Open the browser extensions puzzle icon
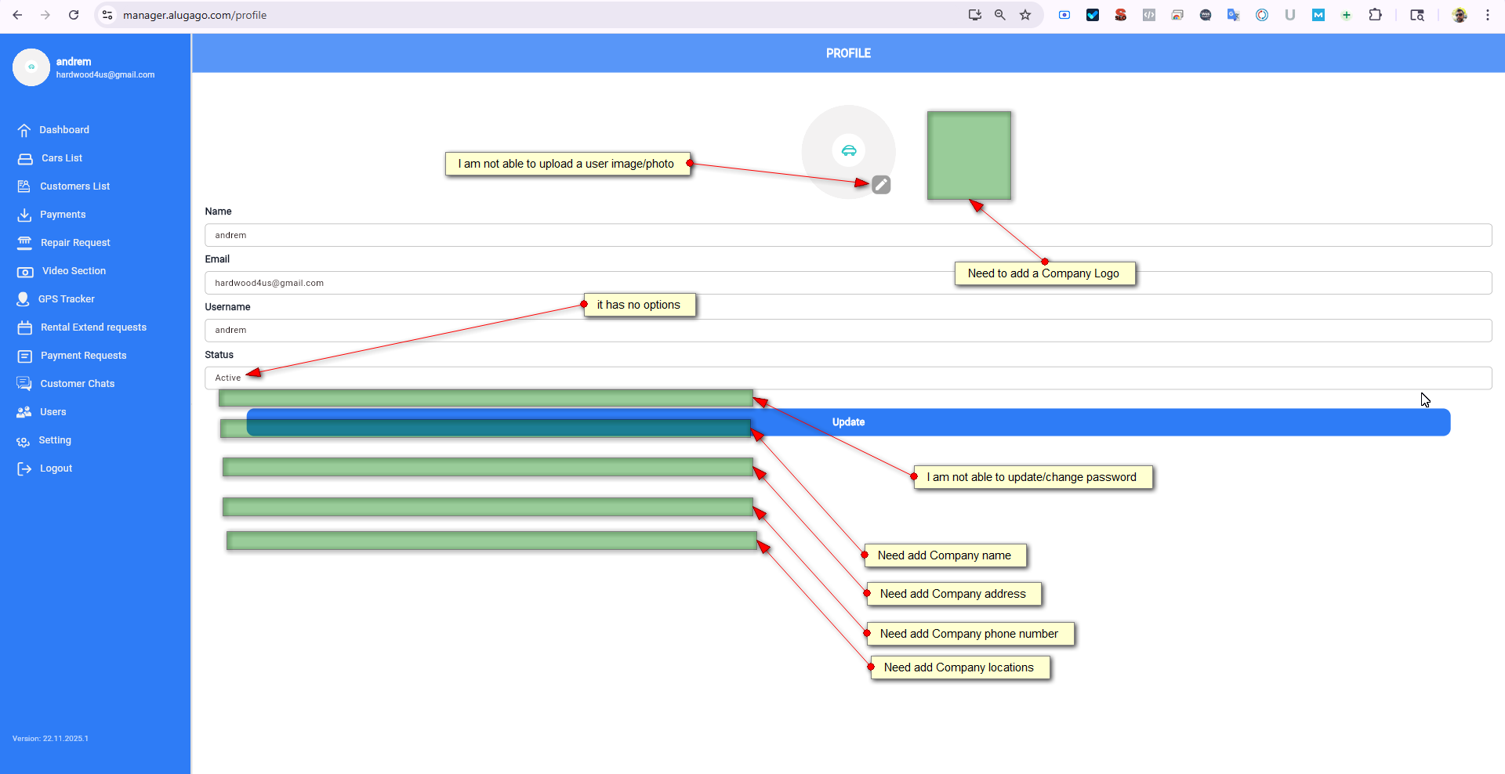Screen dimensions: 1505x774 pos(1375,15)
